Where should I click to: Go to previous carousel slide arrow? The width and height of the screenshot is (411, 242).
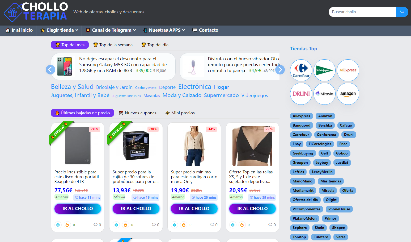[50, 70]
